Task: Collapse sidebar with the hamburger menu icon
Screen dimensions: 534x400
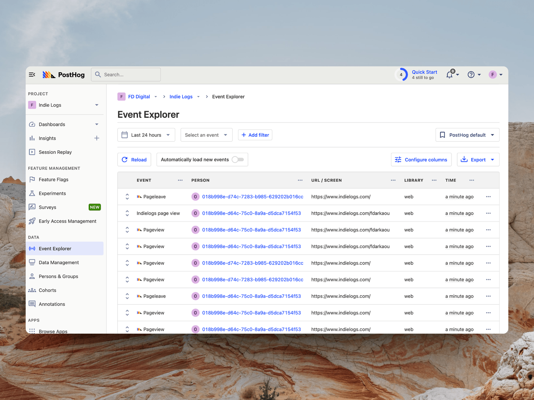Action: click(x=32, y=75)
